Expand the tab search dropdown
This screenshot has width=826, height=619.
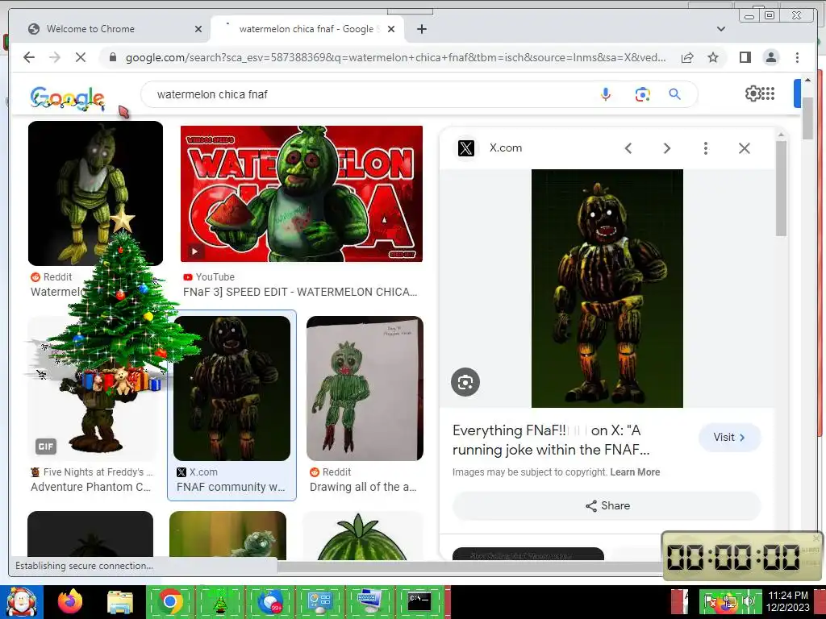coord(720,29)
